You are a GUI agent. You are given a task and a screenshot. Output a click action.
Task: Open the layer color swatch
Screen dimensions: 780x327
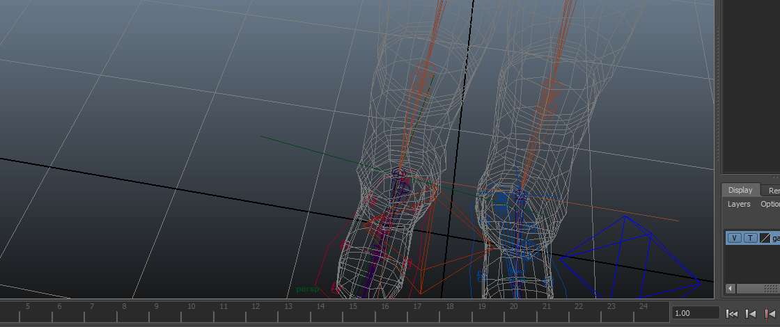click(x=765, y=239)
